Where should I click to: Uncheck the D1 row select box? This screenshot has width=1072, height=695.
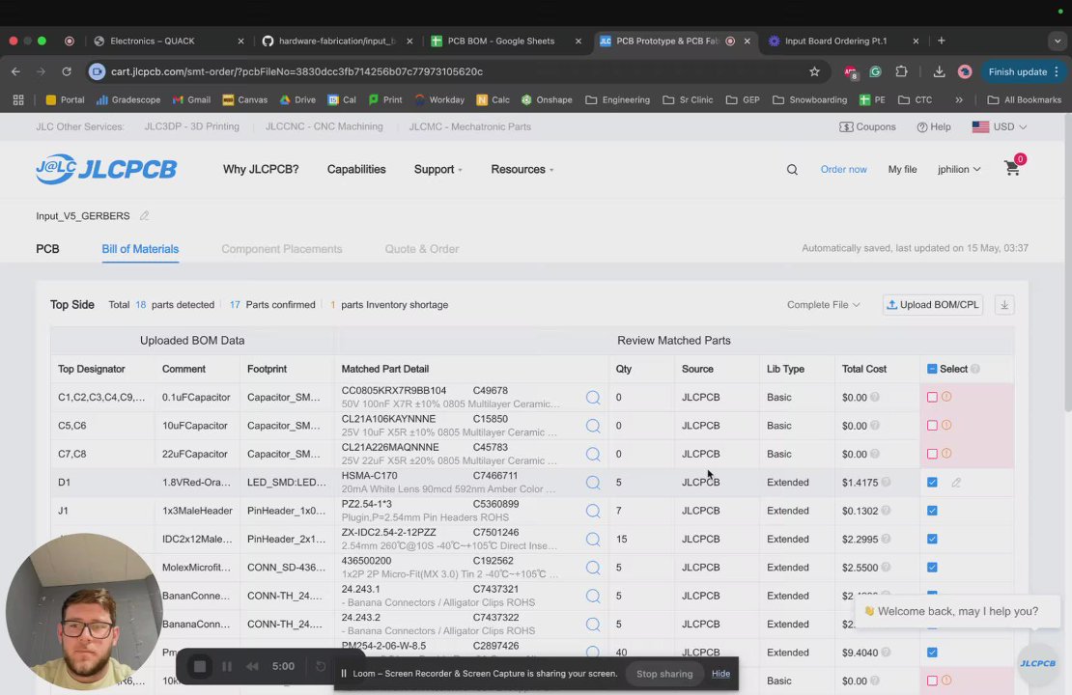[932, 483]
